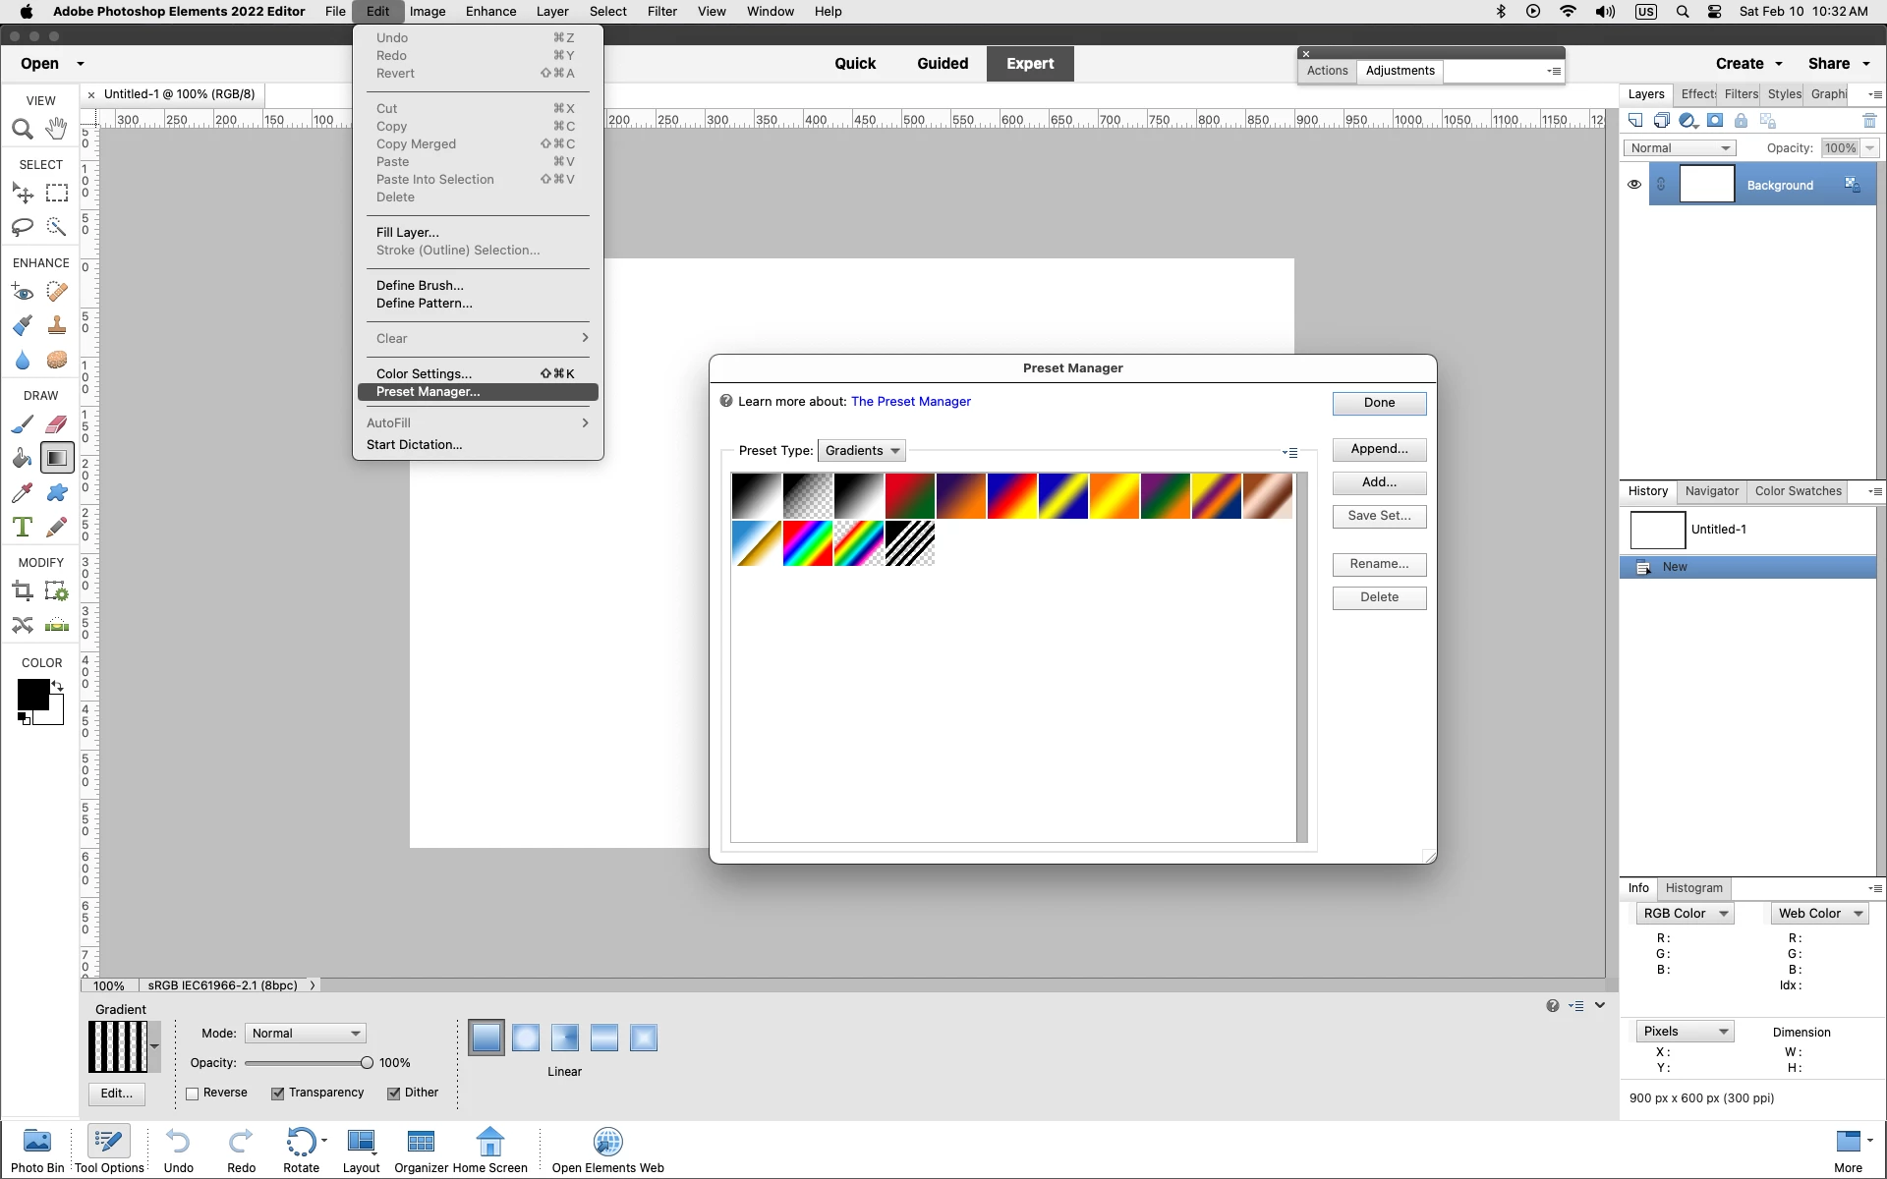Choose the Radial gradient type icon
The width and height of the screenshot is (1887, 1179).
pos(526,1038)
